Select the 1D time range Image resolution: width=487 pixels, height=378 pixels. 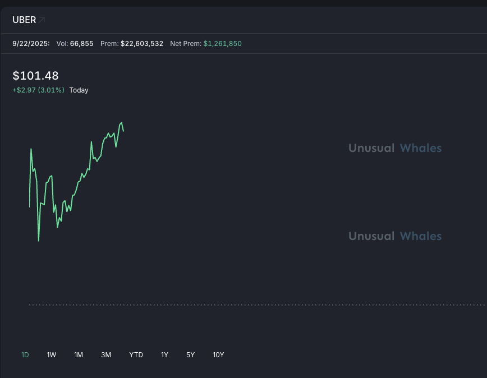click(25, 355)
